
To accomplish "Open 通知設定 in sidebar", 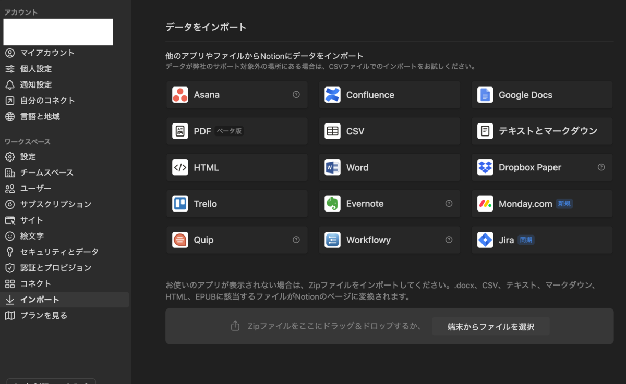I will (x=65, y=84).
